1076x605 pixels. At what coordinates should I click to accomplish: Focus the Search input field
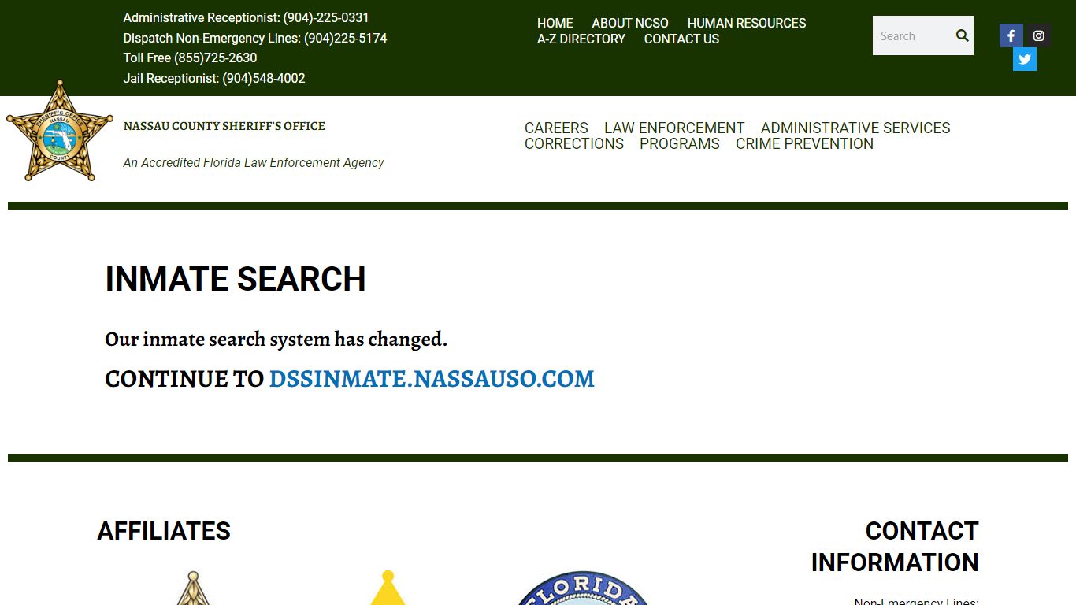(x=911, y=35)
